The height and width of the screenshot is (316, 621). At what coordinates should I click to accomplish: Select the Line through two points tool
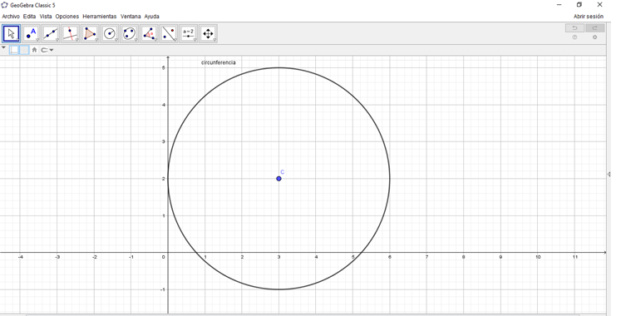pyautogui.click(x=51, y=33)
